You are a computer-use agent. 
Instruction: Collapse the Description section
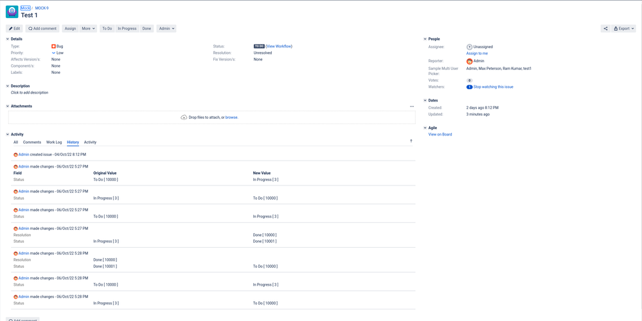(x=7, y=86)
